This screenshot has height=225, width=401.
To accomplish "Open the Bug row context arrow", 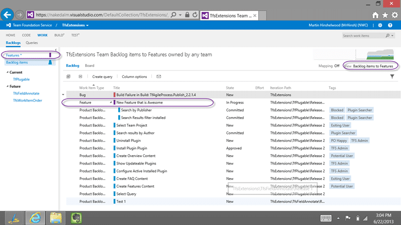I will (63, 94).
